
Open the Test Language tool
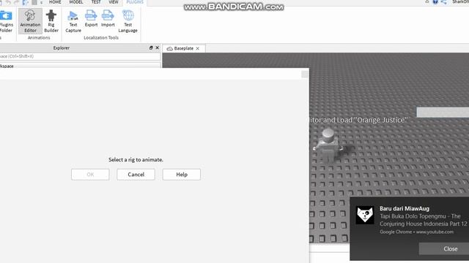[x=128, y=21]
